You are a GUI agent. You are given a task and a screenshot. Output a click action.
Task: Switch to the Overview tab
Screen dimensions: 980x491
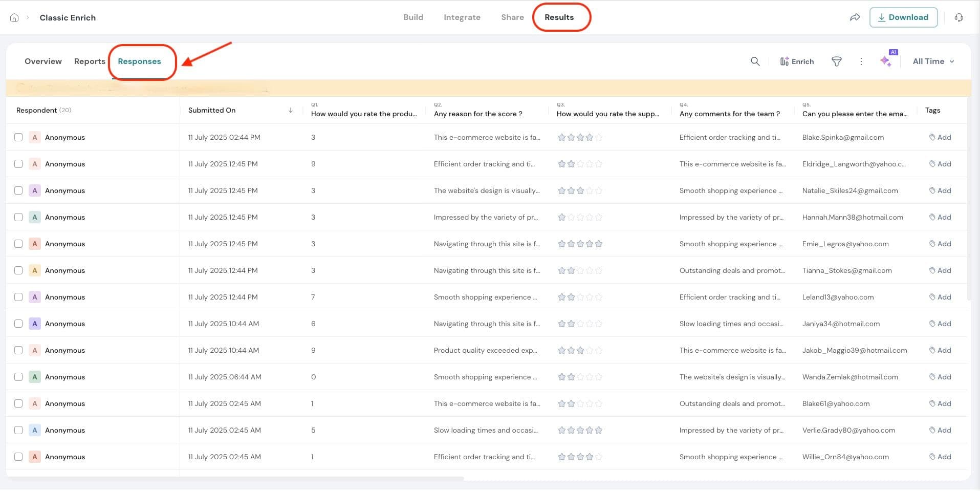click(x=43, y=61)
